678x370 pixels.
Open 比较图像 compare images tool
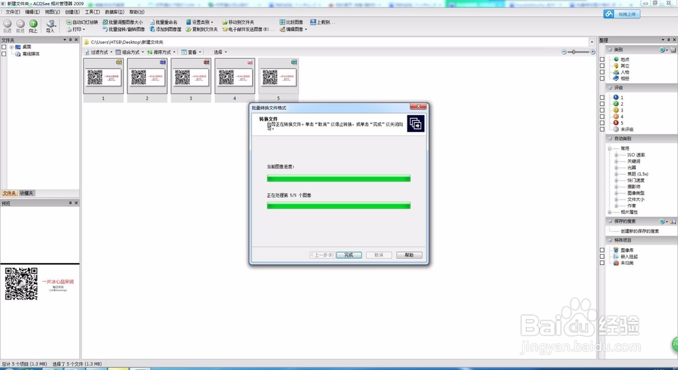tap(291, 22)
